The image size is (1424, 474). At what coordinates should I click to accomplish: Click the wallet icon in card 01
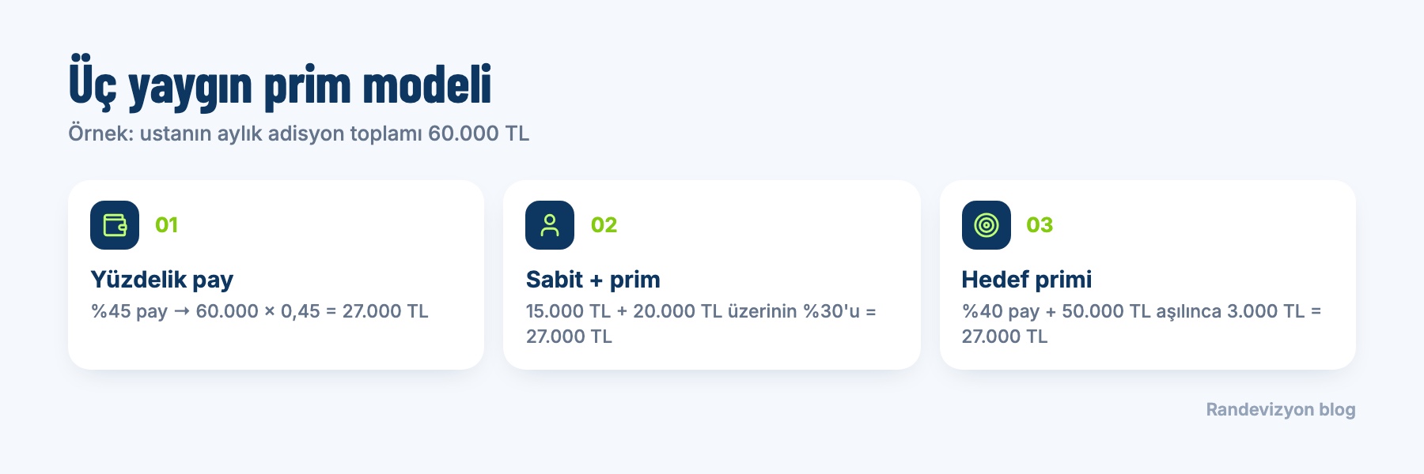pyautogui.click(x=115, y=225)
